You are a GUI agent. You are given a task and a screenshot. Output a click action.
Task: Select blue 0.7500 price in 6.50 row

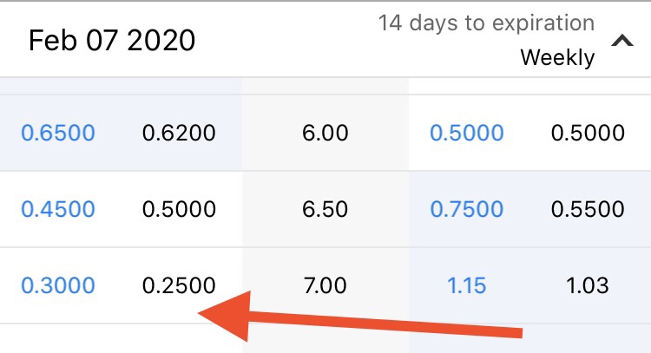pyautogui.click(x=466, y=209)
